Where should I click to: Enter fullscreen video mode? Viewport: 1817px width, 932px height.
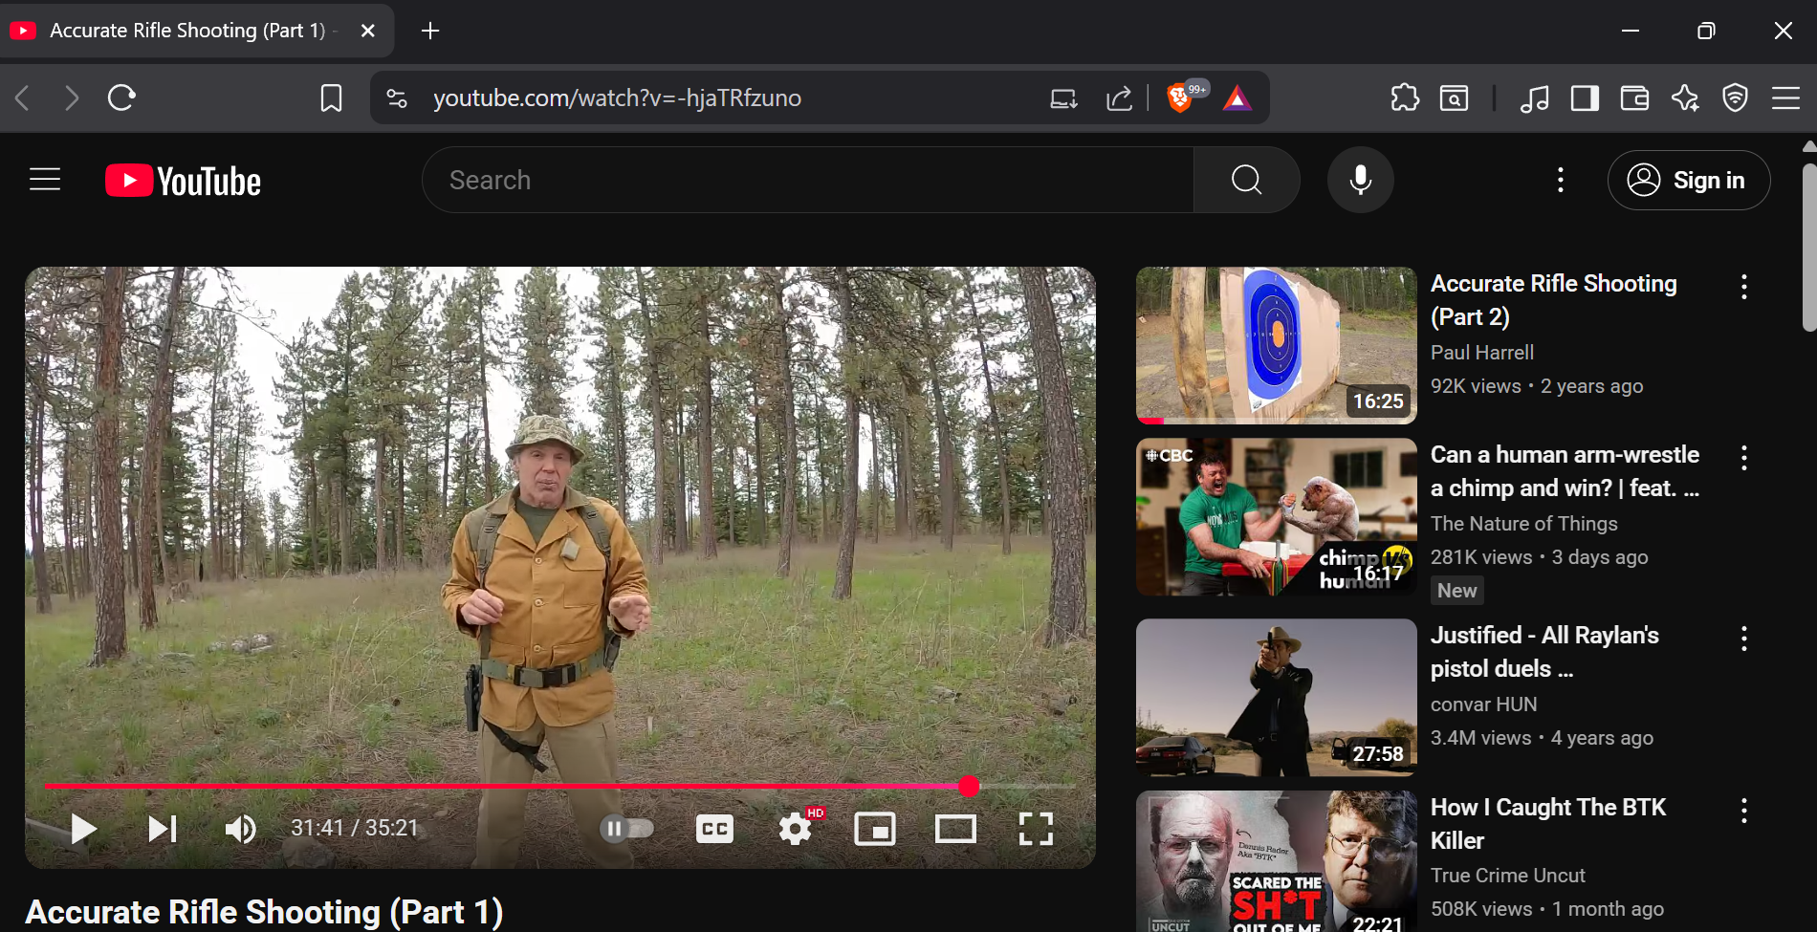pos(1036,829)
